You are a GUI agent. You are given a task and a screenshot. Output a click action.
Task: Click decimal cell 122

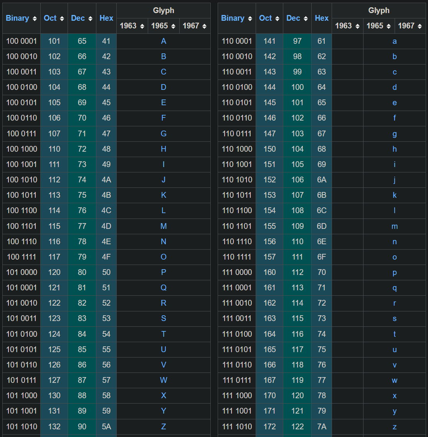tap(297, 427)
